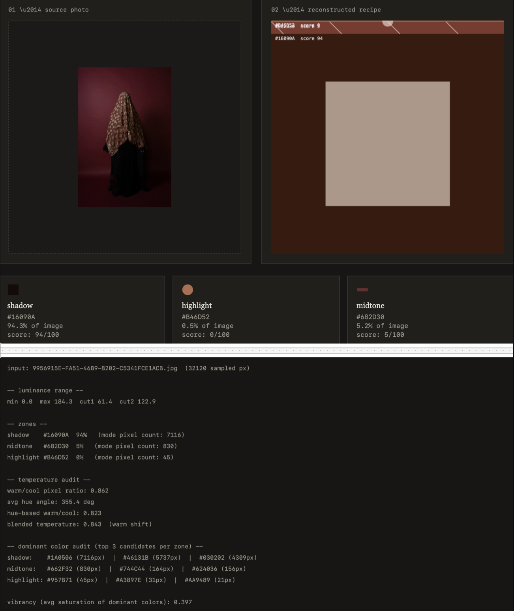Click the "02 reconstructed recipe" panel title
Image resolution: width=514 pixels, height=611 pixels.
point(326,9)
